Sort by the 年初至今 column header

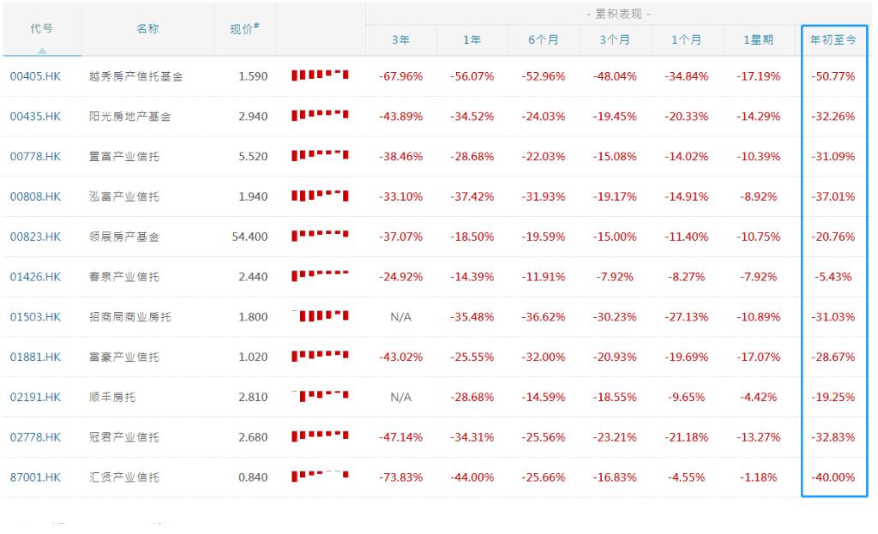click(x=833, y=39)
